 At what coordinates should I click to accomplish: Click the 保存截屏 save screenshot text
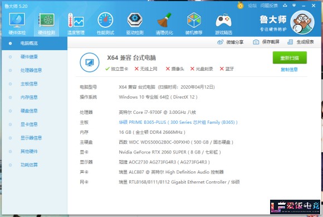click(x=271, y=42)
